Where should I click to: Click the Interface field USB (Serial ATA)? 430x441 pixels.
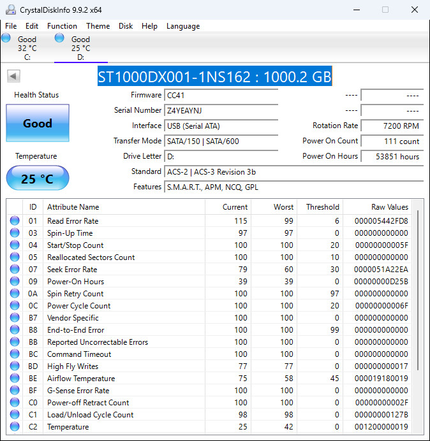tap(221, 126)
